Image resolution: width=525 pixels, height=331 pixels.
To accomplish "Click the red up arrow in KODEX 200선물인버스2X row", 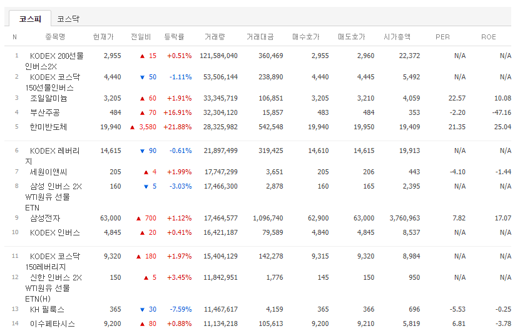I will pyautogui.click(x=142, y=56).
